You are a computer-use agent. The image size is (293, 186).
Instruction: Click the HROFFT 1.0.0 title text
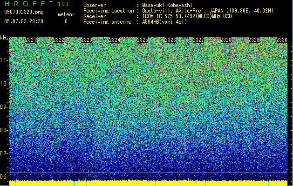coord(36,4)
